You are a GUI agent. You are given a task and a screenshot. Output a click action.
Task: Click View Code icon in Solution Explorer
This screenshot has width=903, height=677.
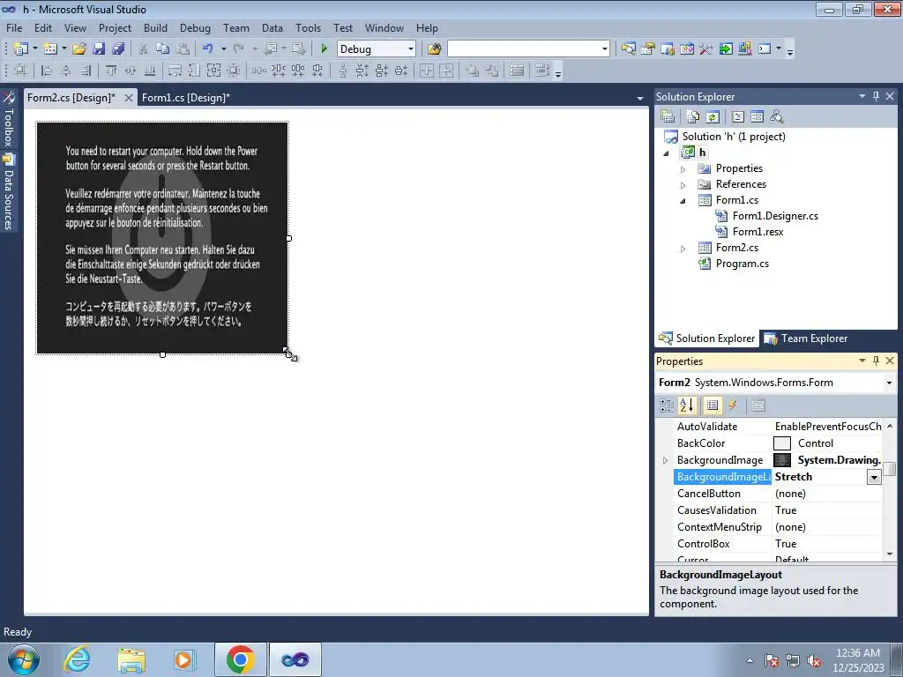click(x=738, y=117)
